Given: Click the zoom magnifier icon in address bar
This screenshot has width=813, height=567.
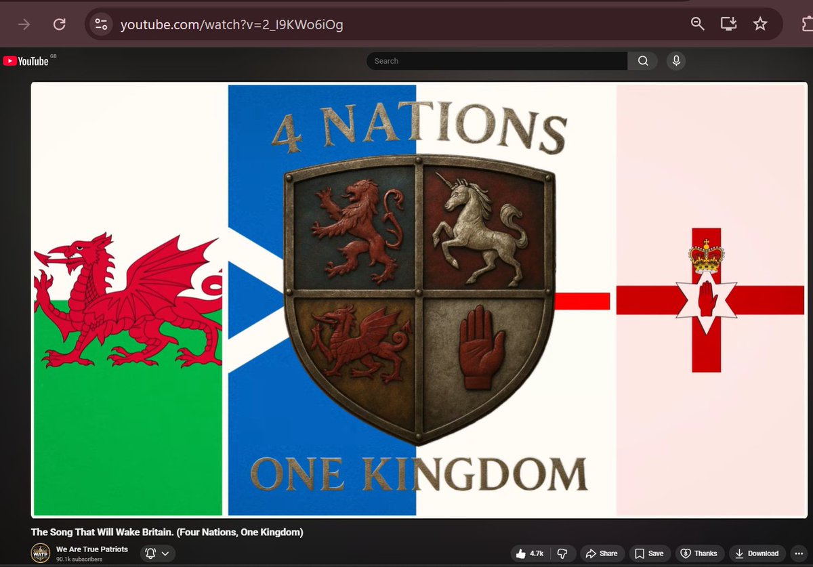Looking at the screenshot, I should [697, 24].
